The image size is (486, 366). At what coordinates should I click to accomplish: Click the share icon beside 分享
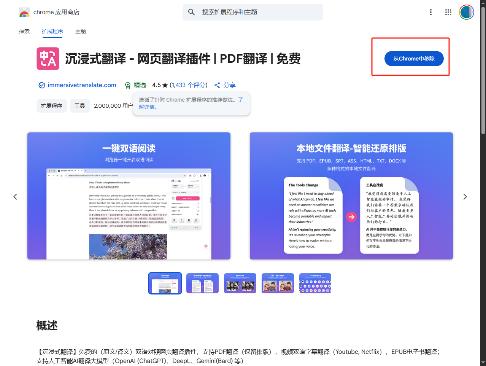218,85
